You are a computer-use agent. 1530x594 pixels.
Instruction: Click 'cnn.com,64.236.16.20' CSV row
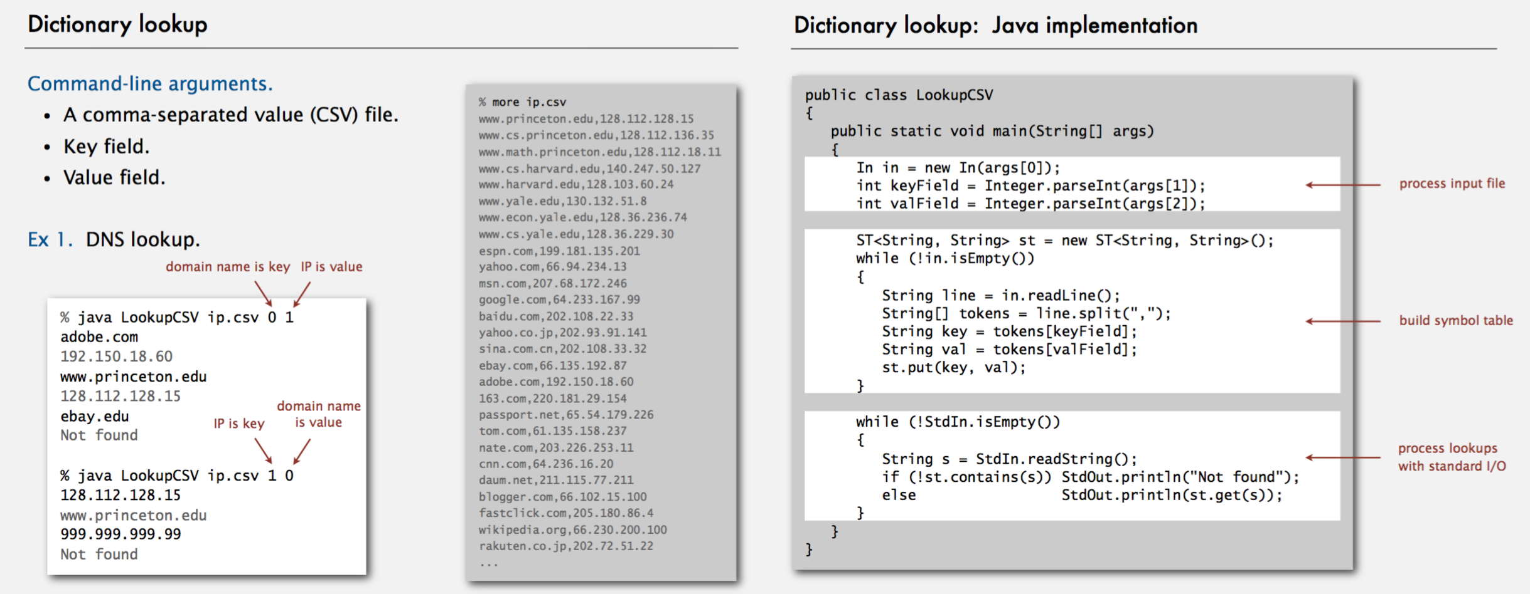tap(546, 464)
